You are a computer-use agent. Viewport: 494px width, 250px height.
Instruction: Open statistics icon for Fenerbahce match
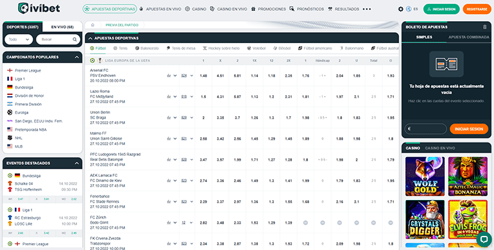point(169,201)
